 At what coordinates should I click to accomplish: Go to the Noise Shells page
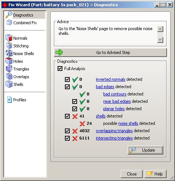click(23, 54)
